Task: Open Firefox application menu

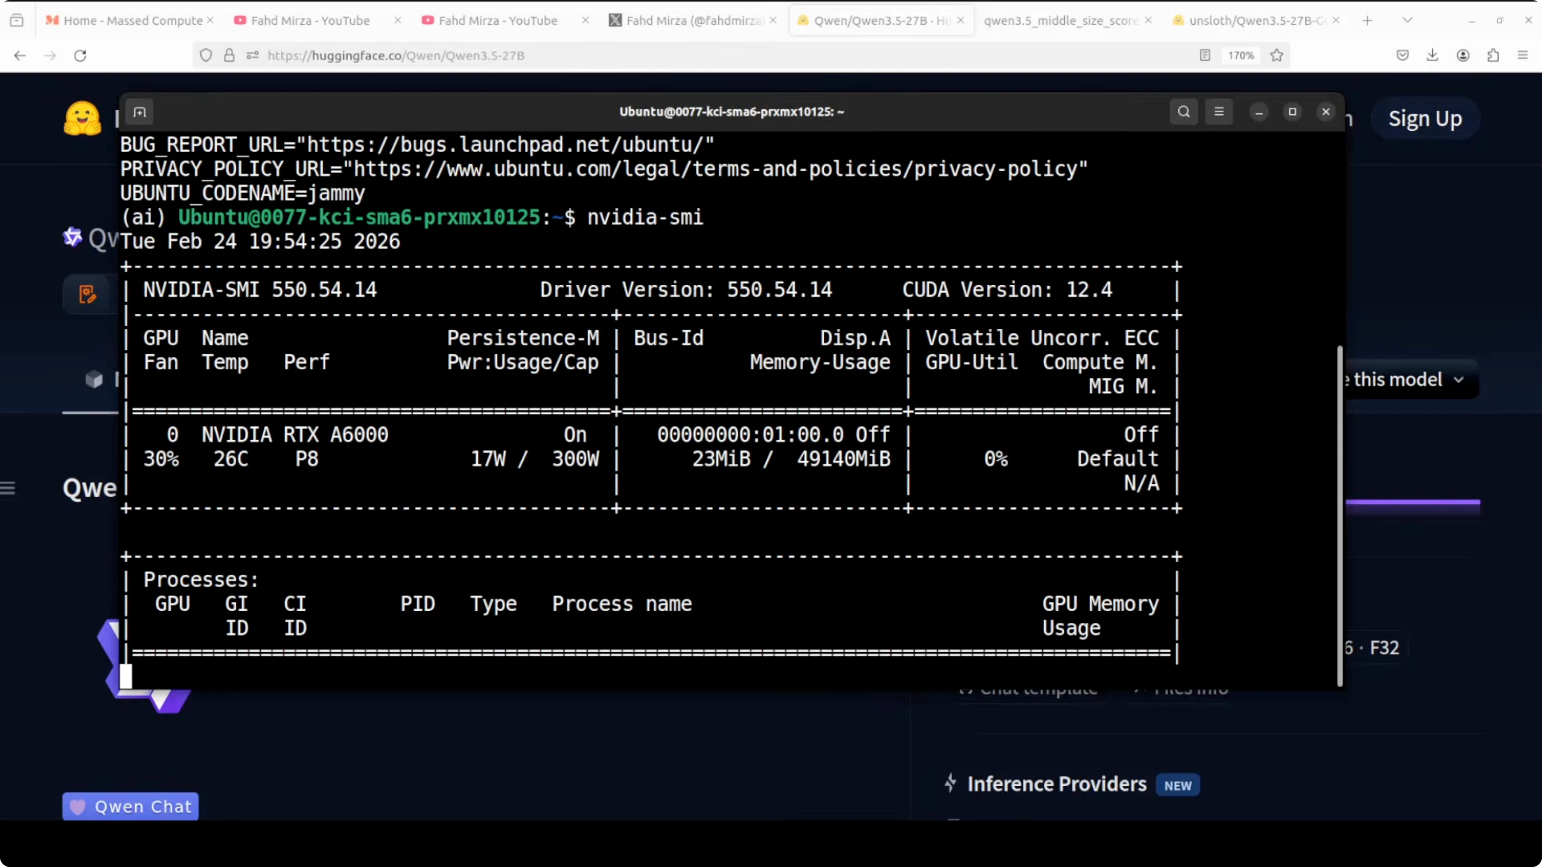Action: tap(1523, 56)
